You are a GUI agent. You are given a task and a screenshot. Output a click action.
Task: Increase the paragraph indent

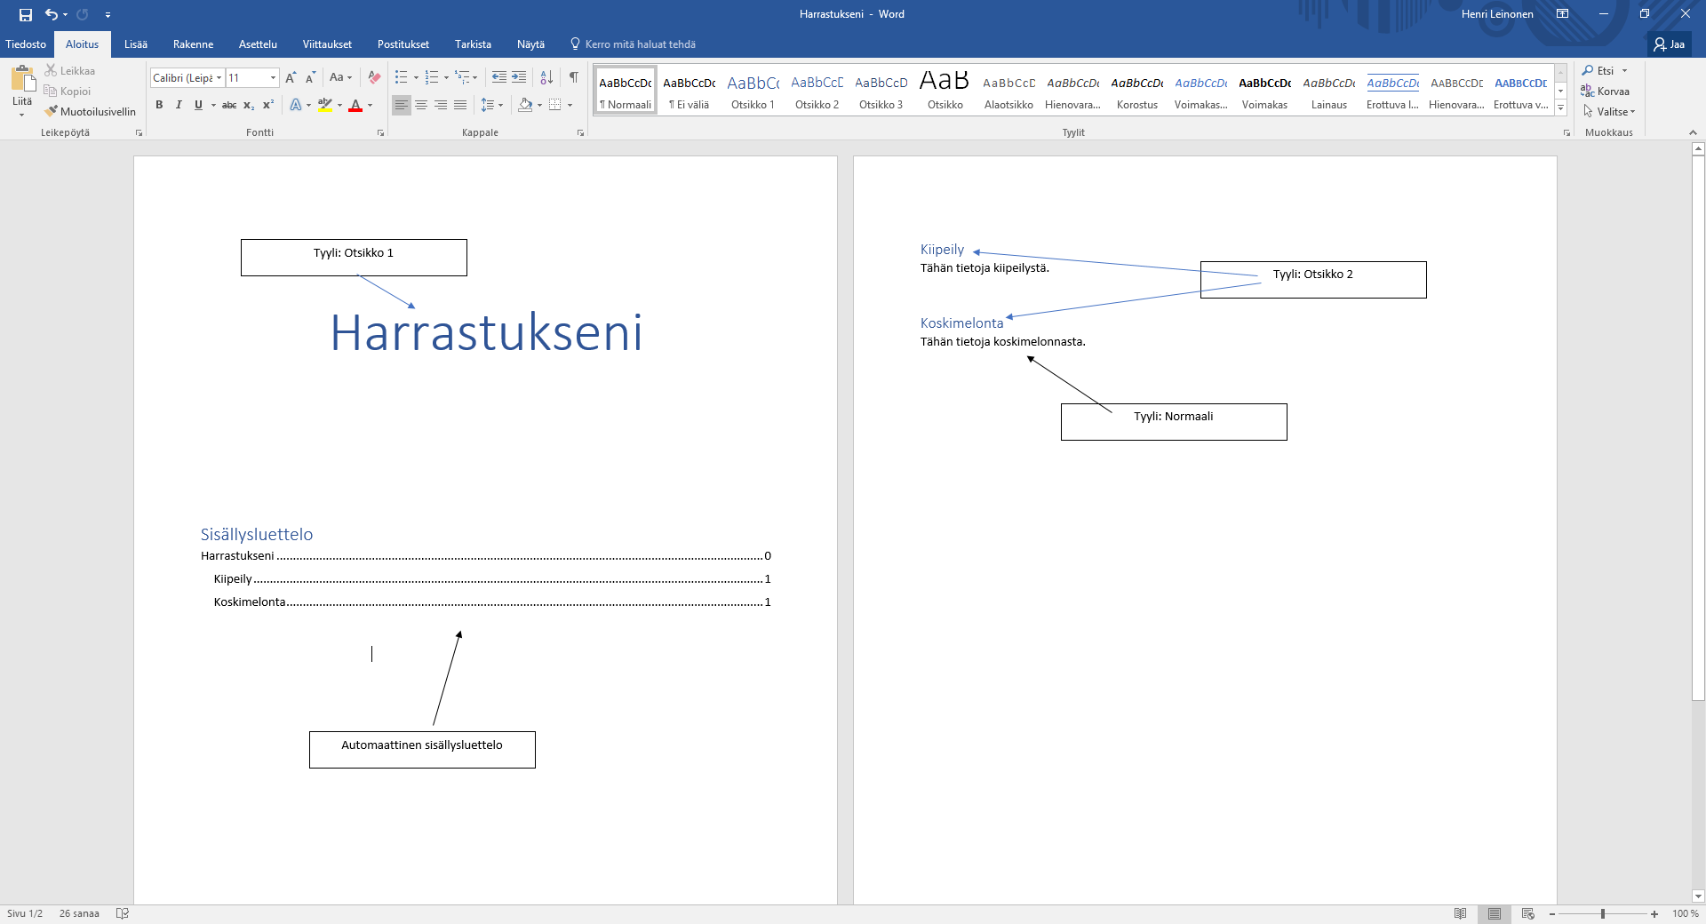(519, 78)
